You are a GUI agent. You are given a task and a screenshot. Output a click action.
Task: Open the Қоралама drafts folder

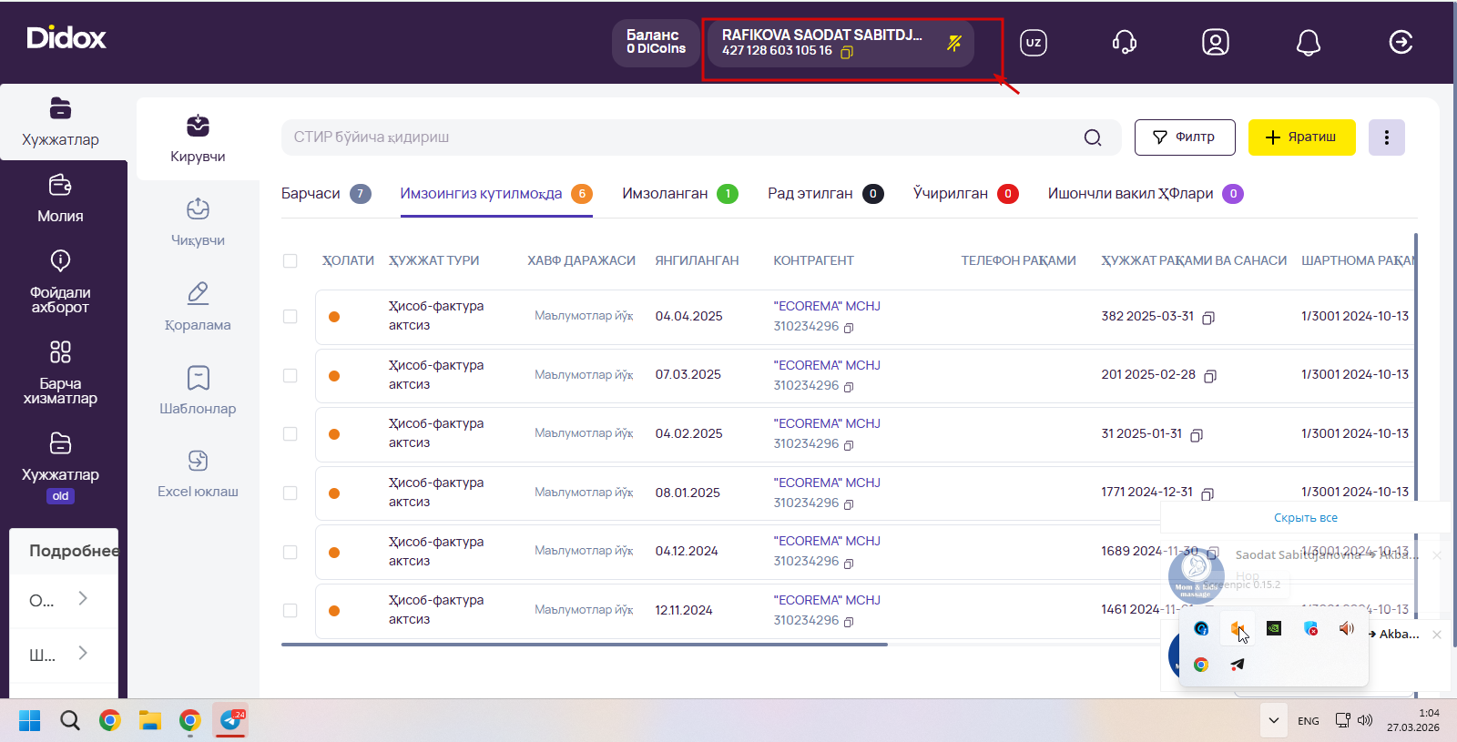click(198, 306)
